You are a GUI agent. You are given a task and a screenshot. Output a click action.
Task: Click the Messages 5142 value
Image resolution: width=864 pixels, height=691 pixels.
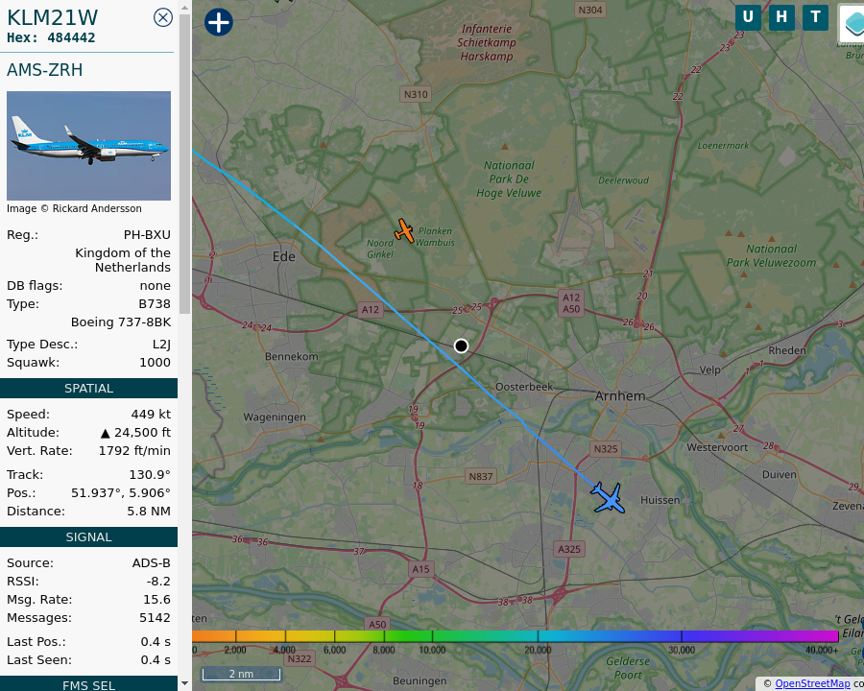click(x=155, y=618)
